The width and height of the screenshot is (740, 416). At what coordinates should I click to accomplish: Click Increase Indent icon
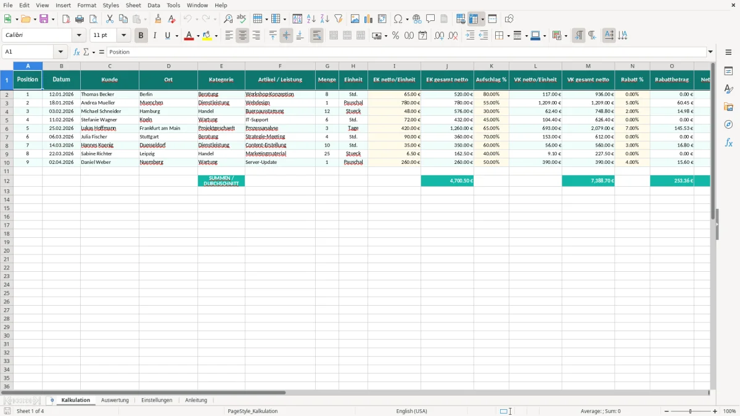point(470,36)
